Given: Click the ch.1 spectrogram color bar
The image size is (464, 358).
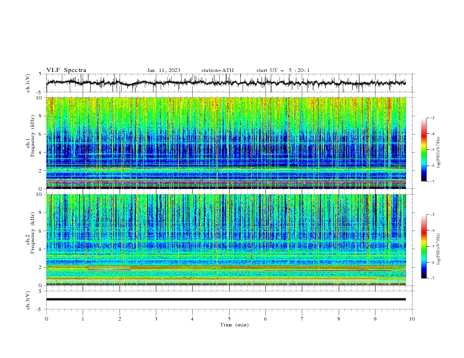Looking at the screenshot, I should (424, 150).
